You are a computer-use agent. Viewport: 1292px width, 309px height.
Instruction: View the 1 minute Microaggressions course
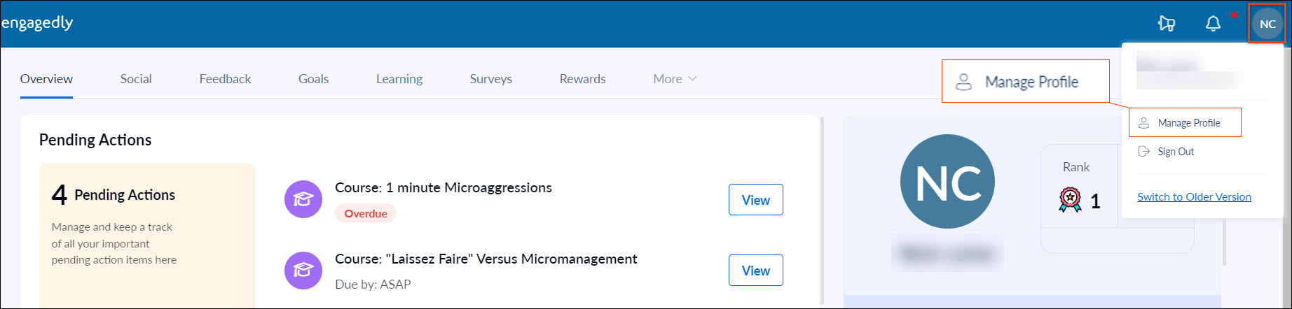(x=756, y=200)
